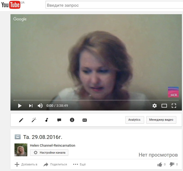Click the Analytics button

point(135,120)
